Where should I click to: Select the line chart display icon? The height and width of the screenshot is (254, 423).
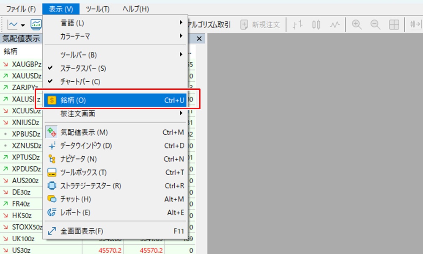coord(335,25)
